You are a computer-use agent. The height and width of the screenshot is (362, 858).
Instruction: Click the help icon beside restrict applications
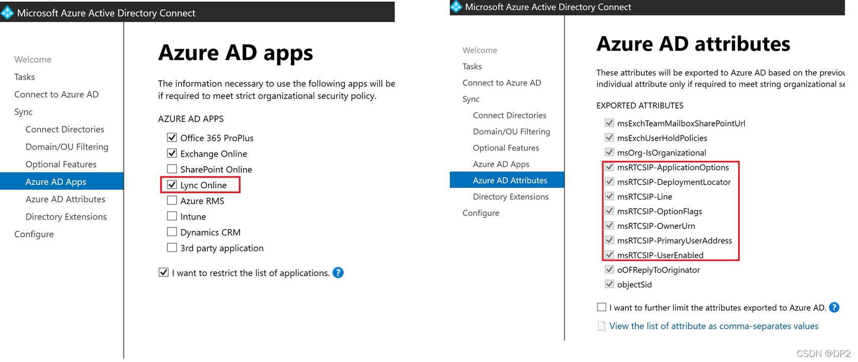(338, 273)
